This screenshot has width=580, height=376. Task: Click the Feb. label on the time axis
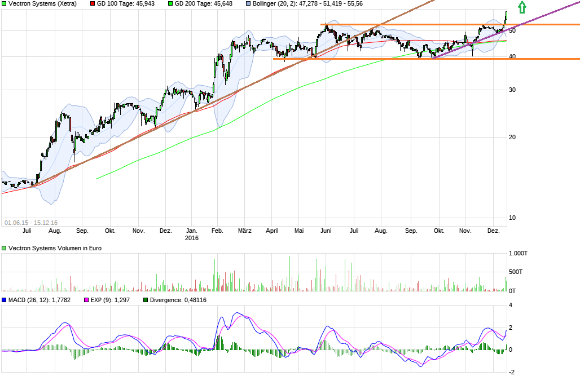217,231
